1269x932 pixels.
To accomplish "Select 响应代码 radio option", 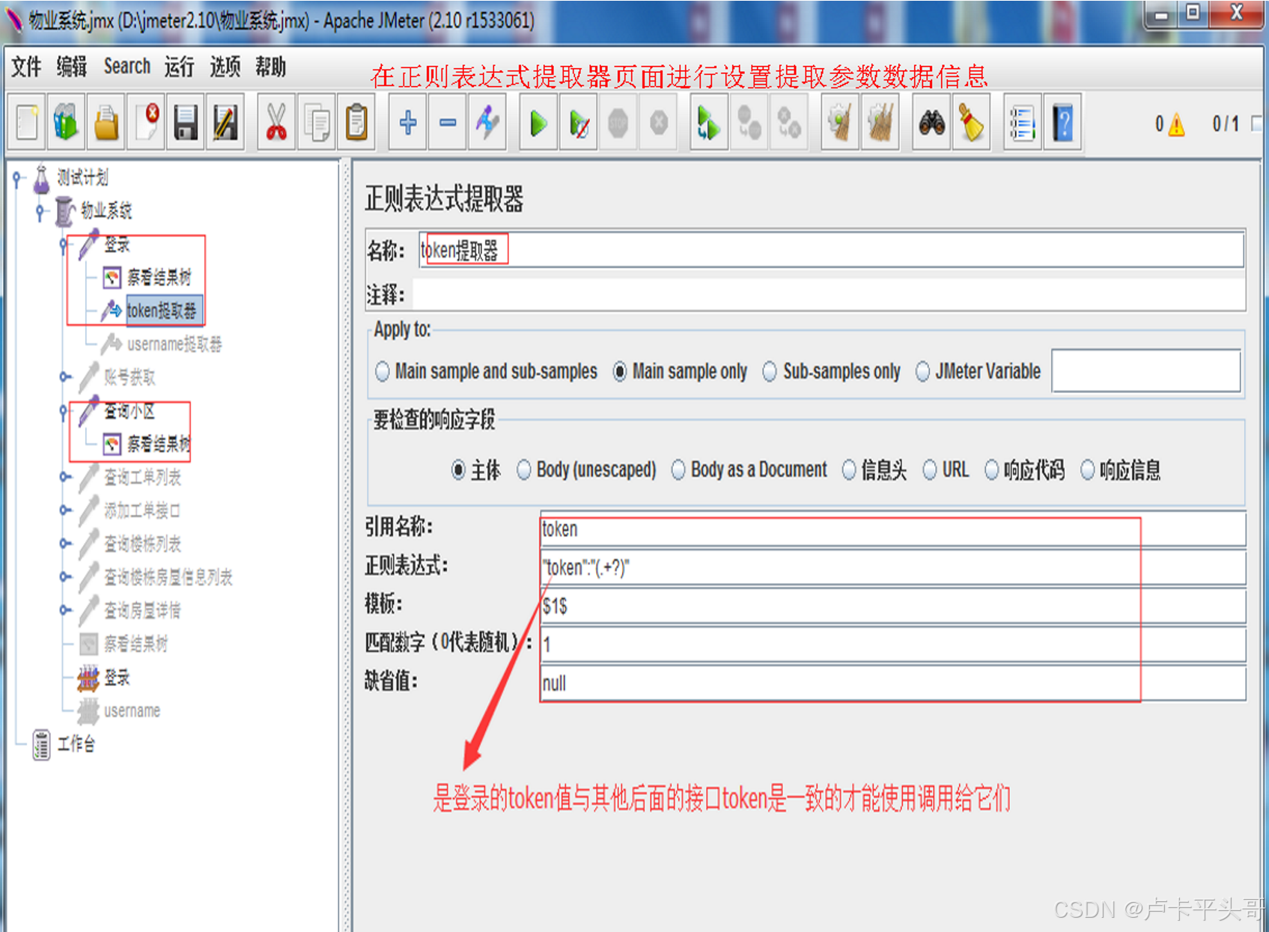I will click(992, 470).
